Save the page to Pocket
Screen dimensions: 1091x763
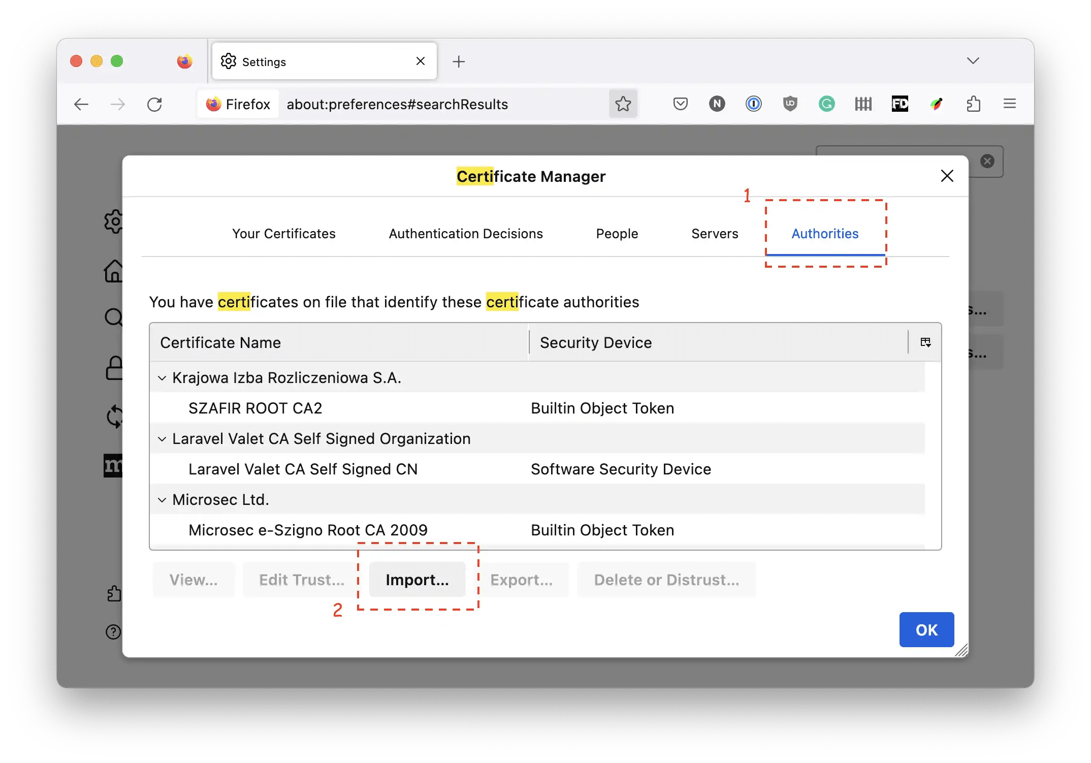tap(681, 104)
